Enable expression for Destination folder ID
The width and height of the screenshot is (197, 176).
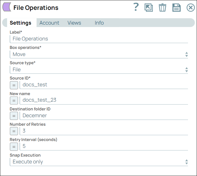(x=14, y=116)
